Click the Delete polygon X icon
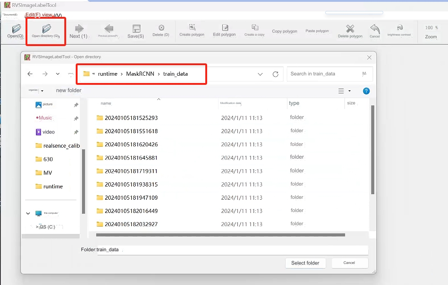This screenshot has width=448, height=285. 350,29
